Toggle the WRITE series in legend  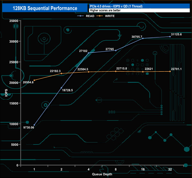(108, 16)
